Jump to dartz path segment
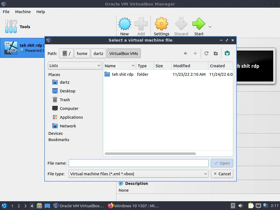Screen dimensions: 280x210 click(98, 53)
